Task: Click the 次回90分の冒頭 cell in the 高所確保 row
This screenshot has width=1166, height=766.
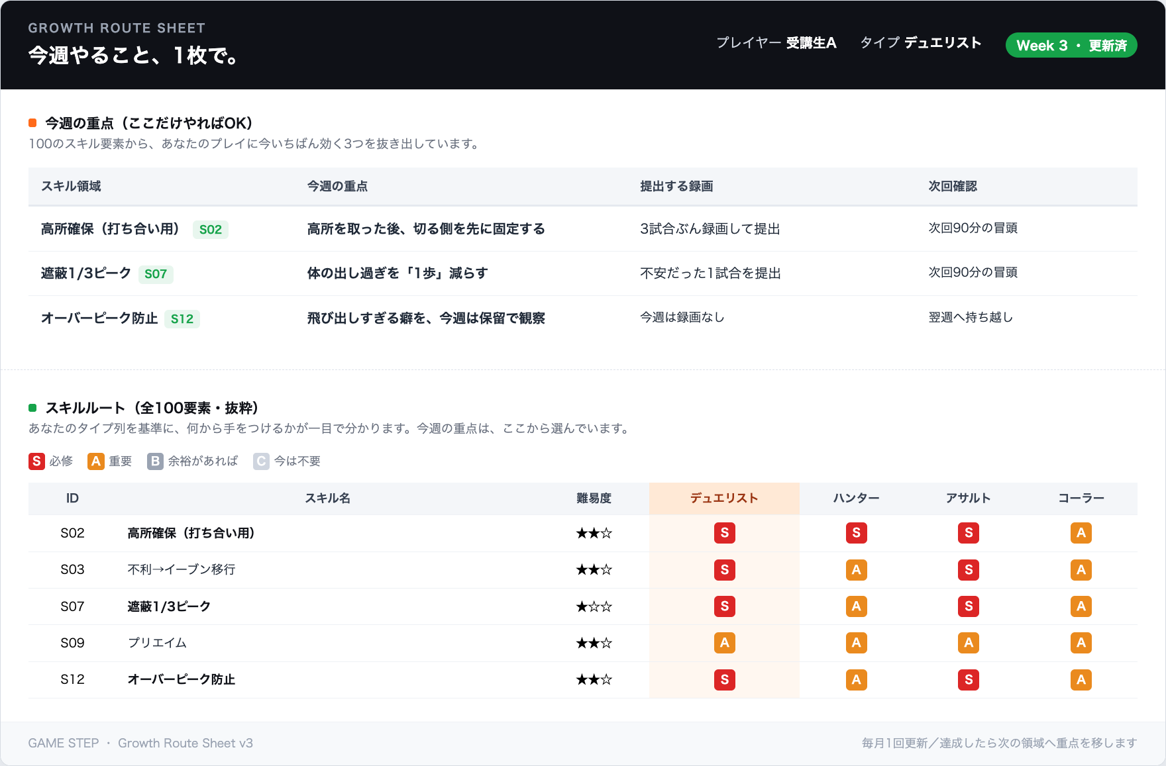Action: point(973,228)
